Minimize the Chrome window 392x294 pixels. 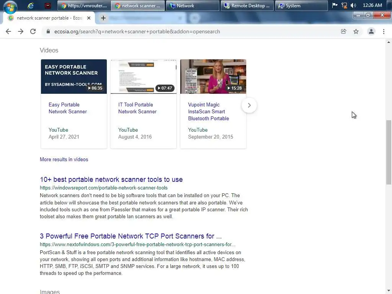click(x=358, y=15)
